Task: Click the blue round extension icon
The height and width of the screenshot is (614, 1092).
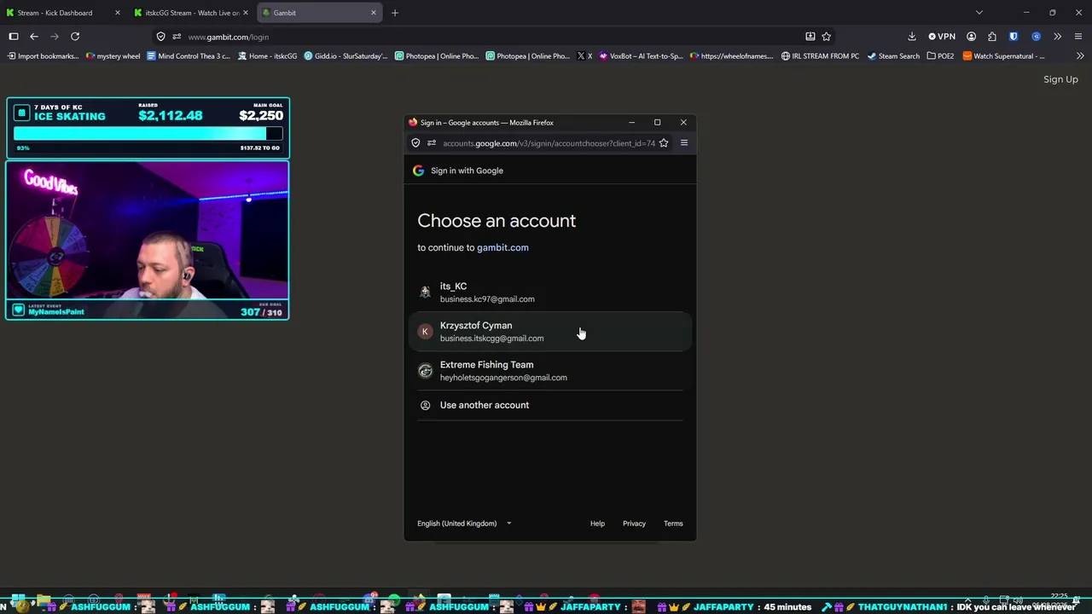Action: click(1036, 37)
